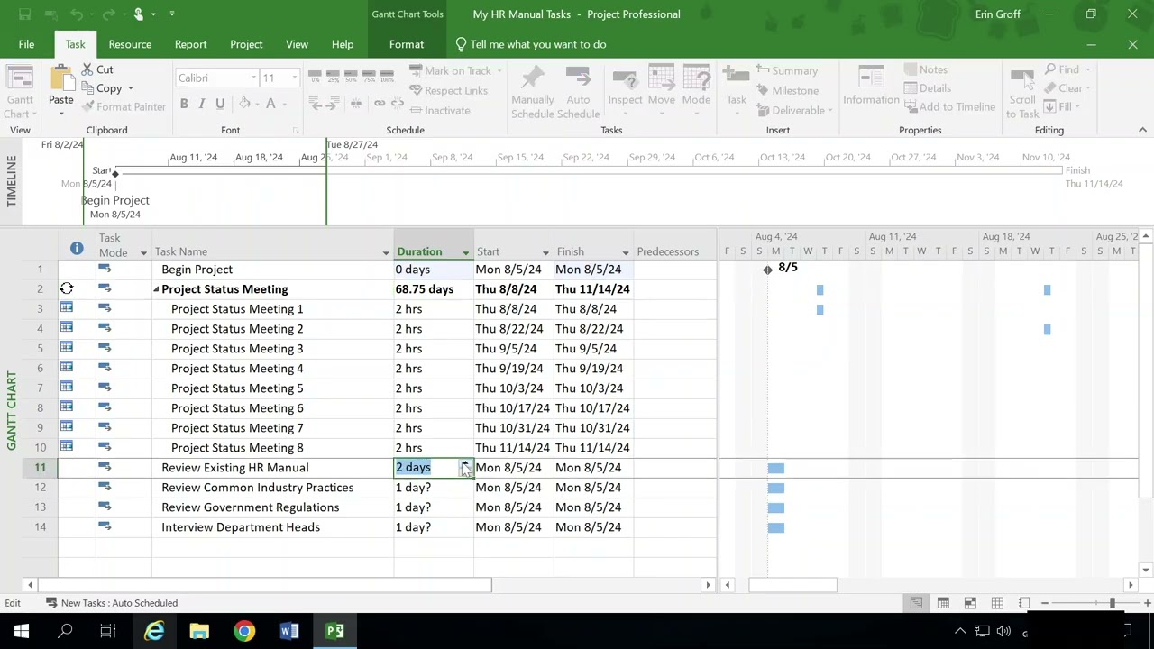Click Scroll to Task
1154x649 pixels.
pos(1022,93)
